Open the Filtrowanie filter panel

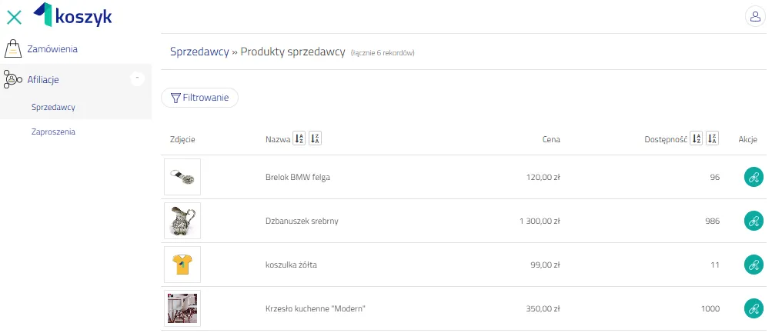pyautogui.click(x=200, y=98)
